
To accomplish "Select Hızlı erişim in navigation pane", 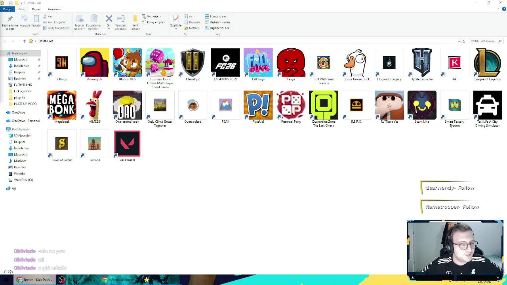I will [x=19, y=53].
